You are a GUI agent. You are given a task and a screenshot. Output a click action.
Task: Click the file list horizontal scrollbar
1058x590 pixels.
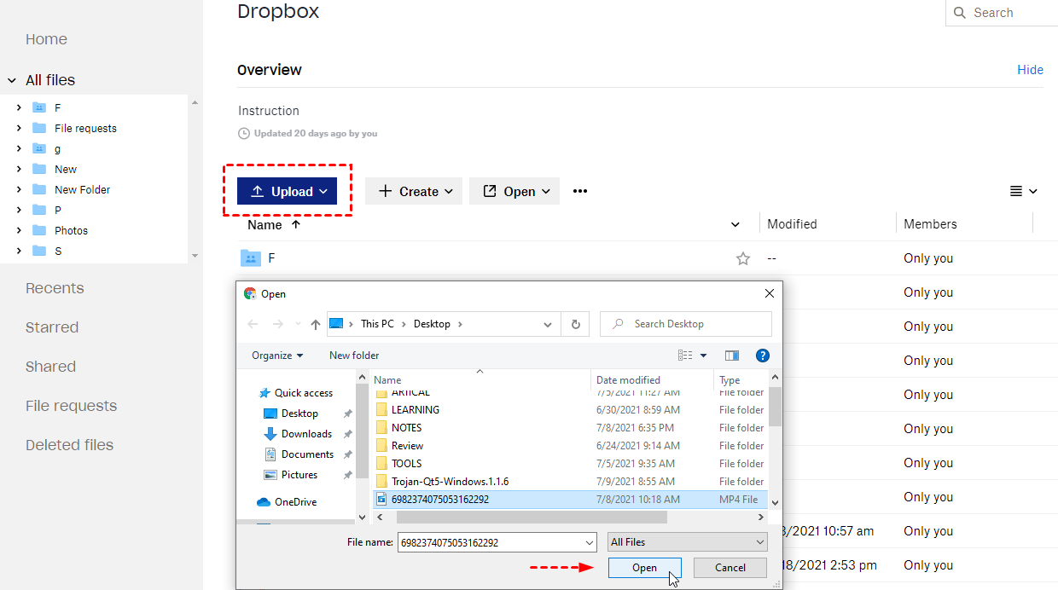(531, 518)
